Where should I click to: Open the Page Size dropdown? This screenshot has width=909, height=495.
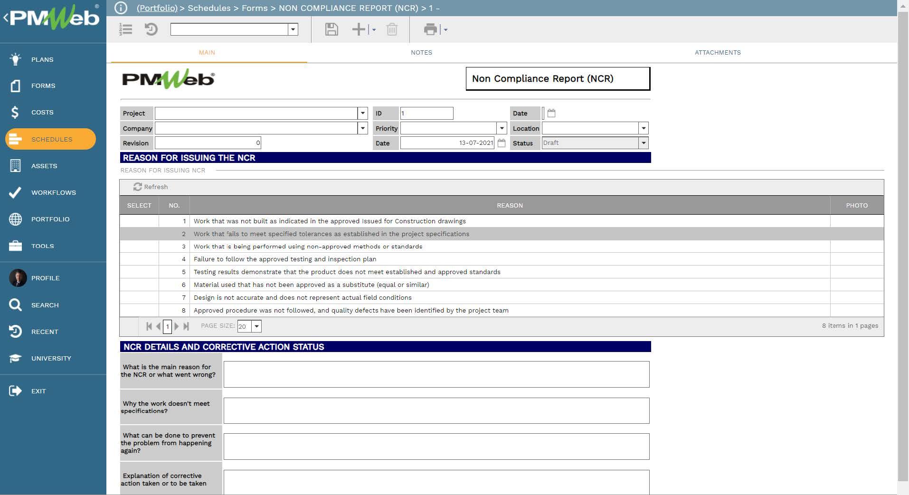(256, 326)
